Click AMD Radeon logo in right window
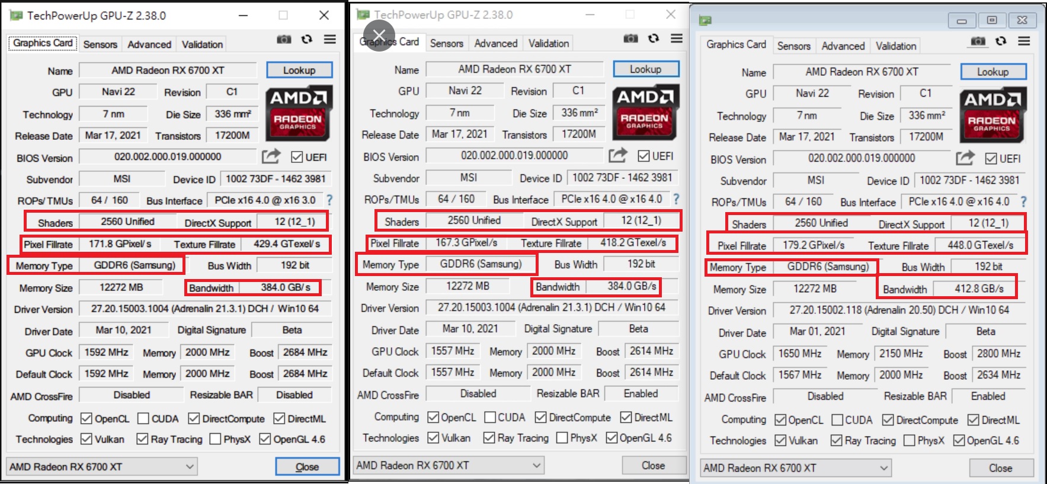The width and height of the screenshot is (1047, 484). coord(992,114)
